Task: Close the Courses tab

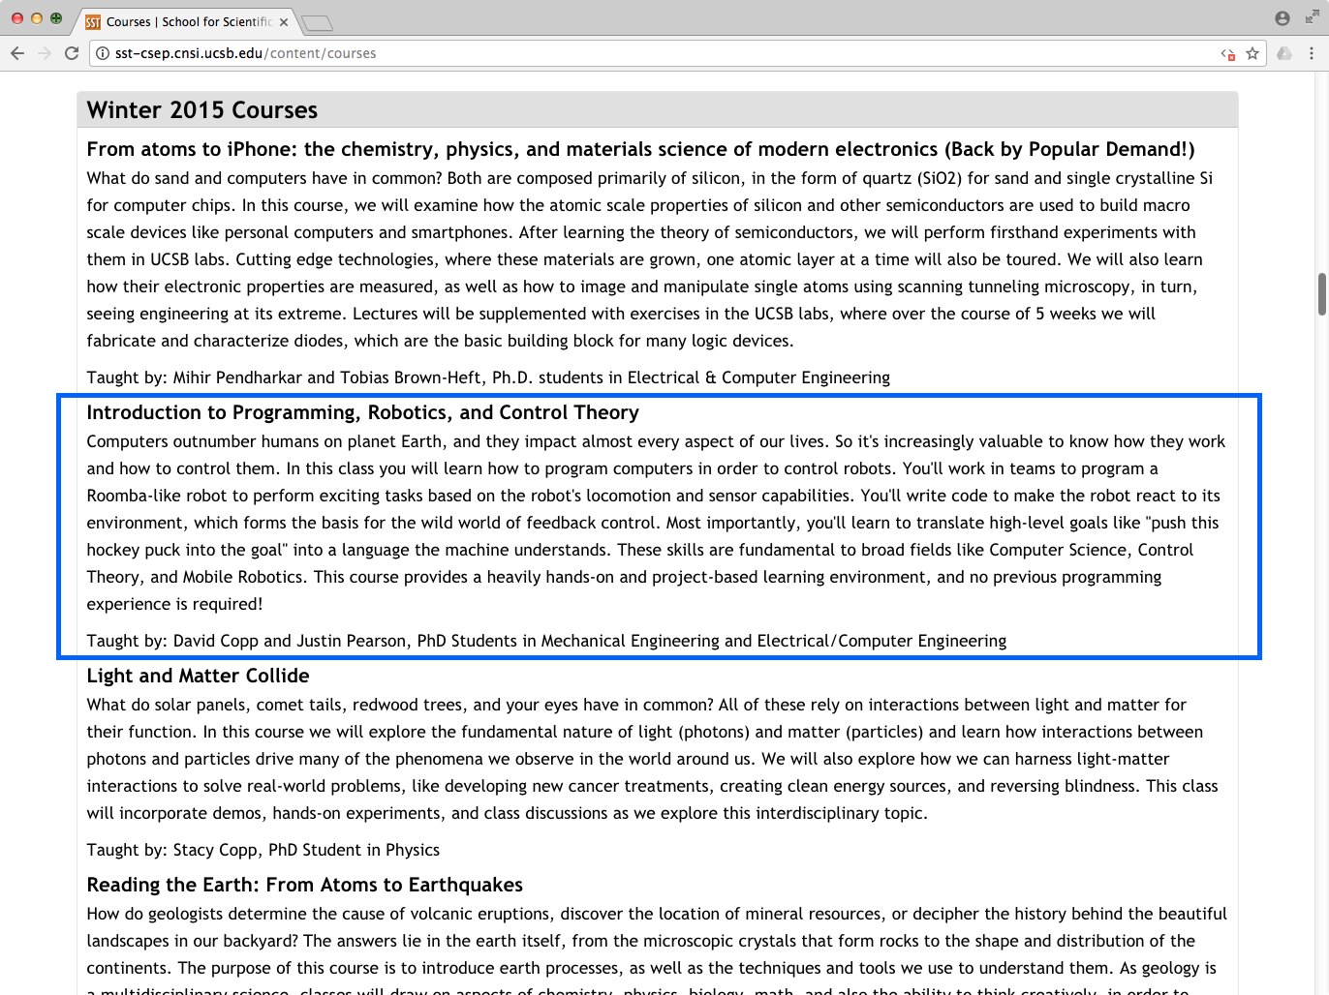Action: [284, 22]
